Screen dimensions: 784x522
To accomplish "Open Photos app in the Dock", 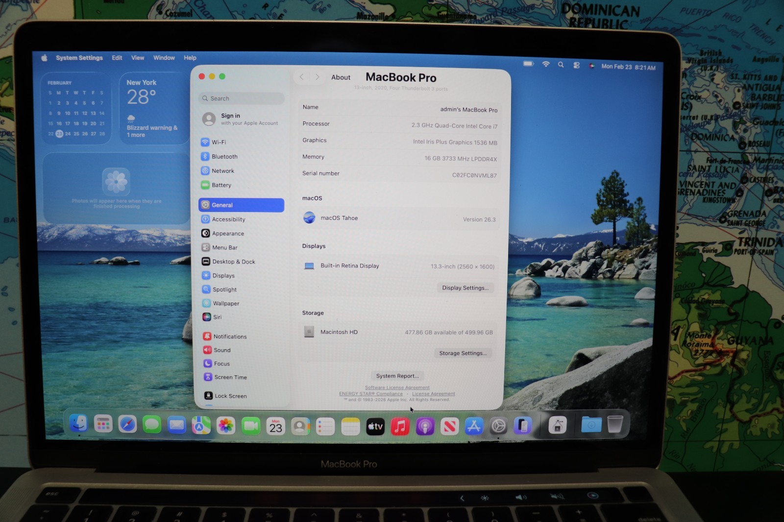I will [x=226, y=426].
